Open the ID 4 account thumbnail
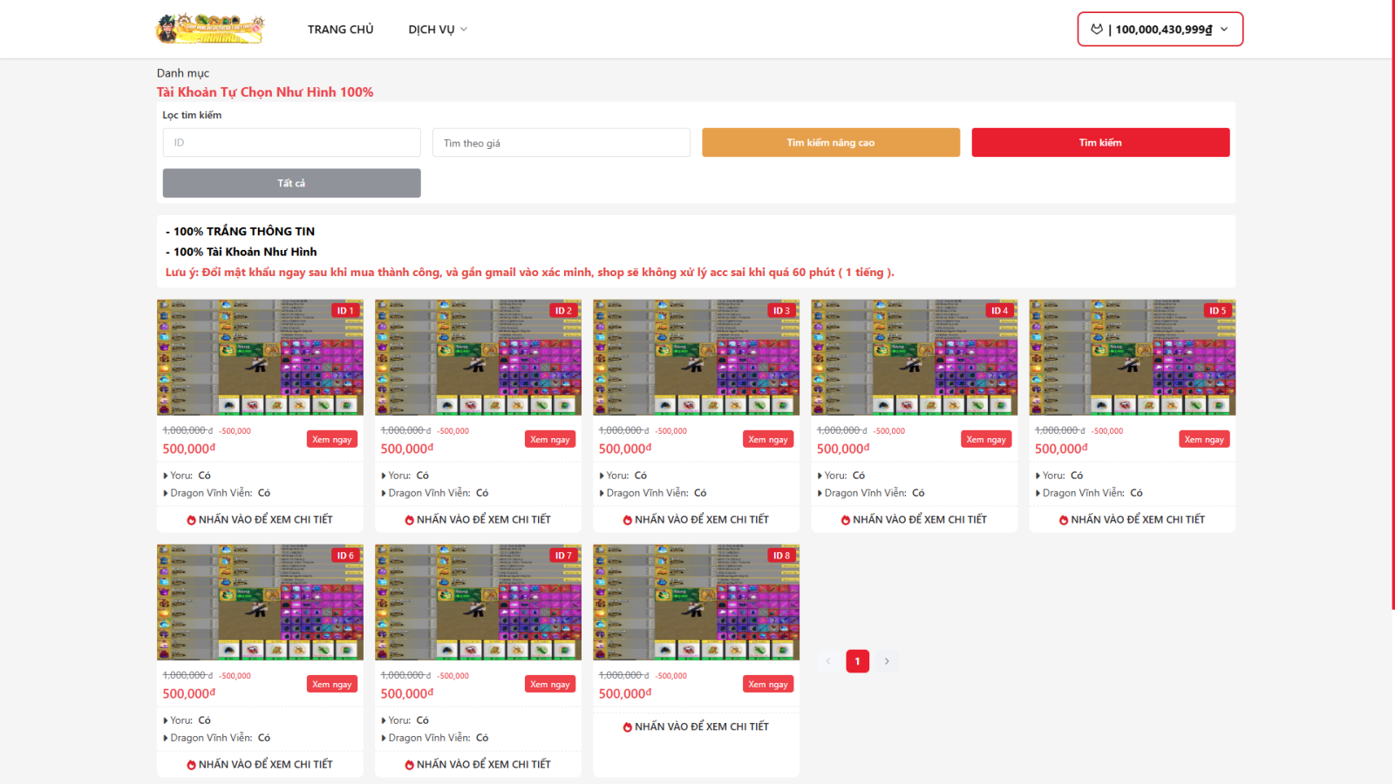 point(914,357)
